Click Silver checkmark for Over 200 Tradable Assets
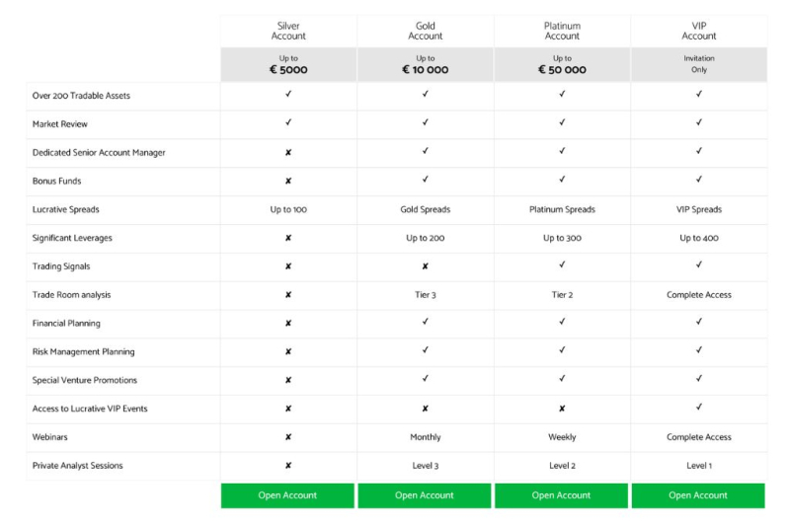 [288, 94]
